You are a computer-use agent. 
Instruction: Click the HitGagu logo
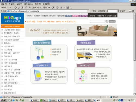(13, 19)
